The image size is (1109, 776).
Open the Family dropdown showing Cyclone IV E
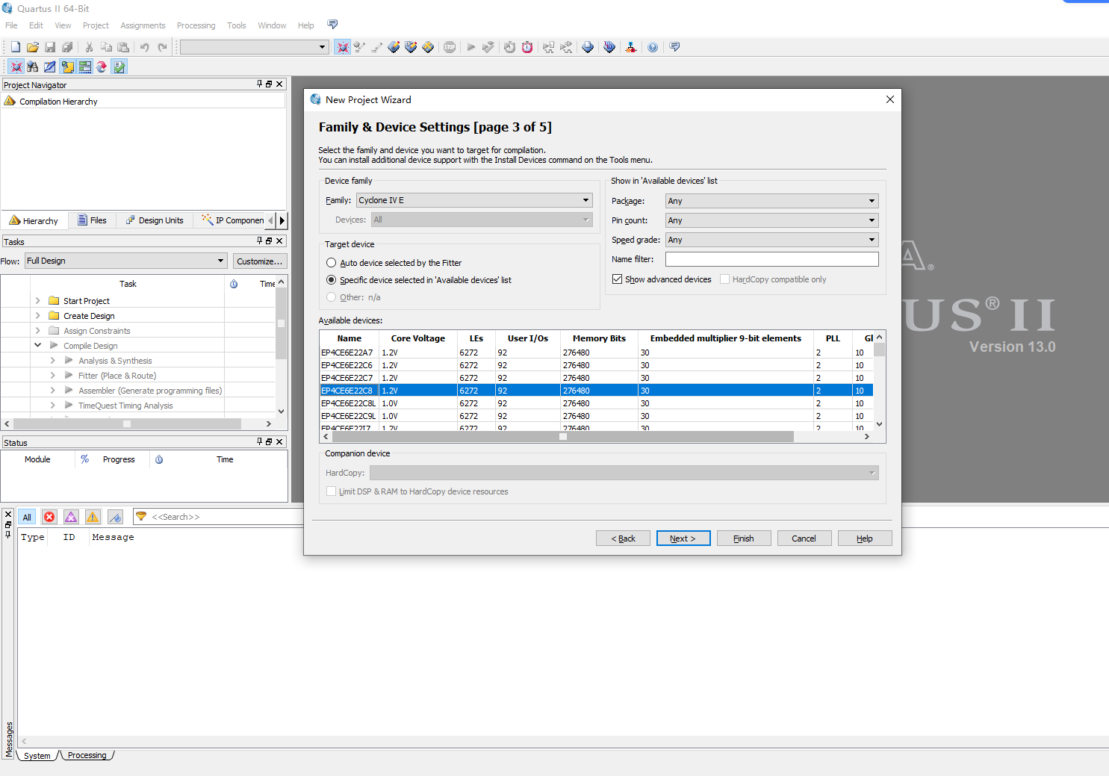pyautogui.click(x=474, y=200)
